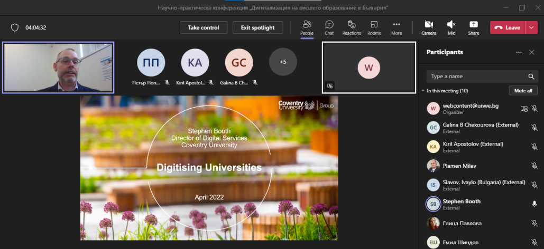Click the ПП participant avatar
The width and height of the screenshot is (544, 249).
pyautogui.click(x=151, y=62)
